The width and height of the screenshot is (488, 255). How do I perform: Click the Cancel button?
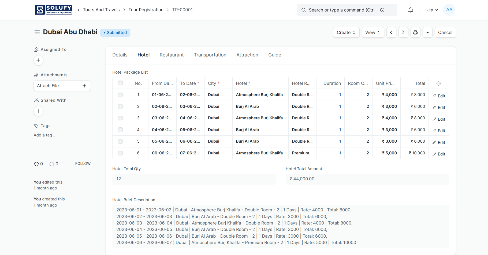[445, 32]
